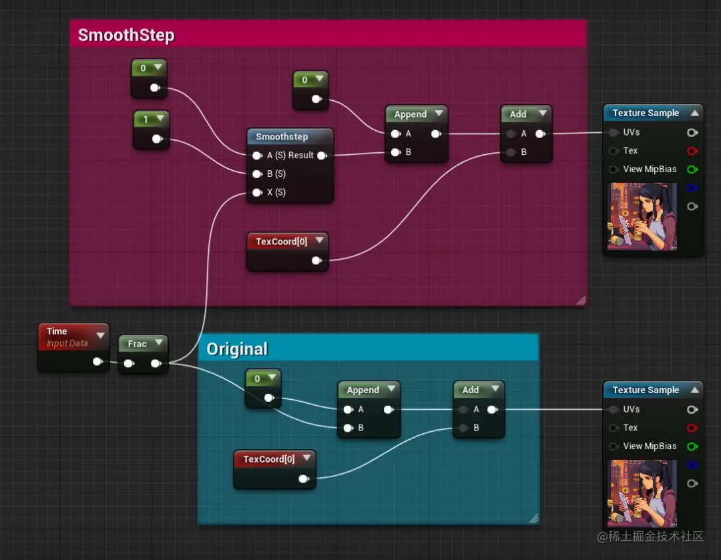This screenshot has height=560, width=721.
Task: Click upper Texture Sample green output pin
Action: [692, 169]
